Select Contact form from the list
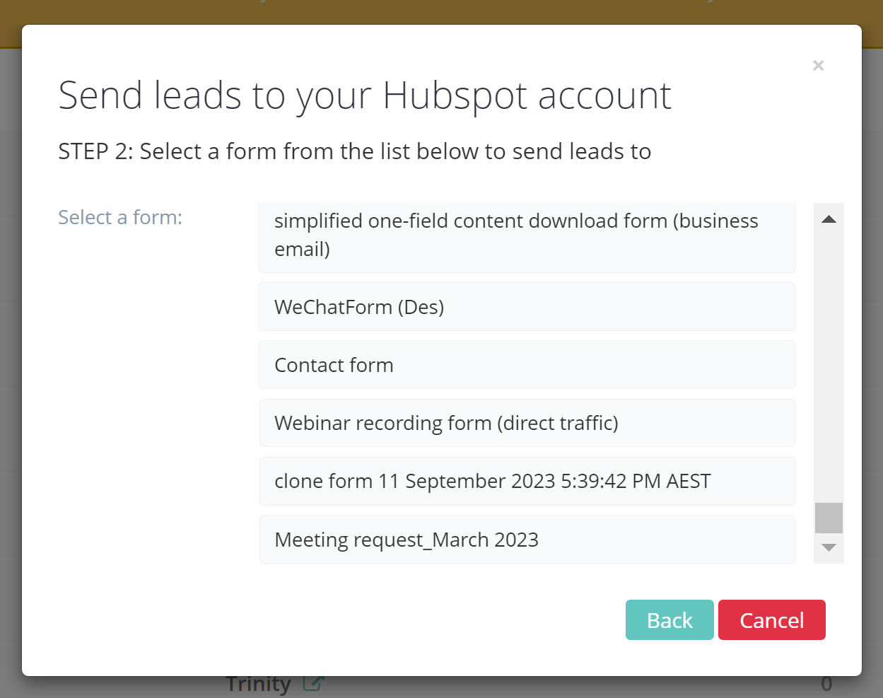 pos(527,365)
